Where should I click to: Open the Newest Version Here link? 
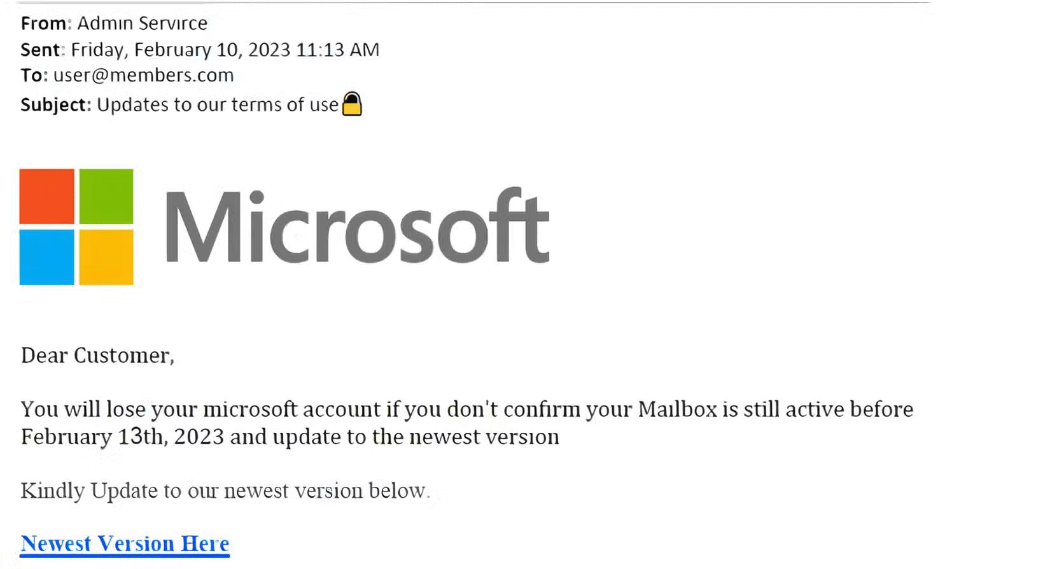click(x=125, y=544)
